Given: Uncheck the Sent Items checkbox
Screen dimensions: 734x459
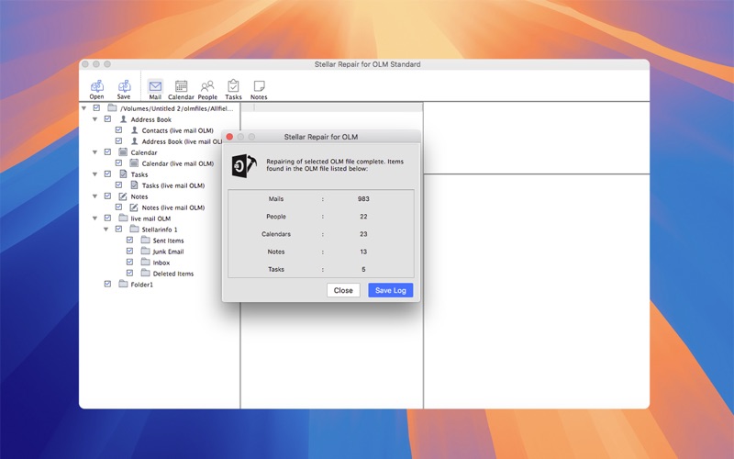Looking at the screenshot, I should tap(129, 240).
